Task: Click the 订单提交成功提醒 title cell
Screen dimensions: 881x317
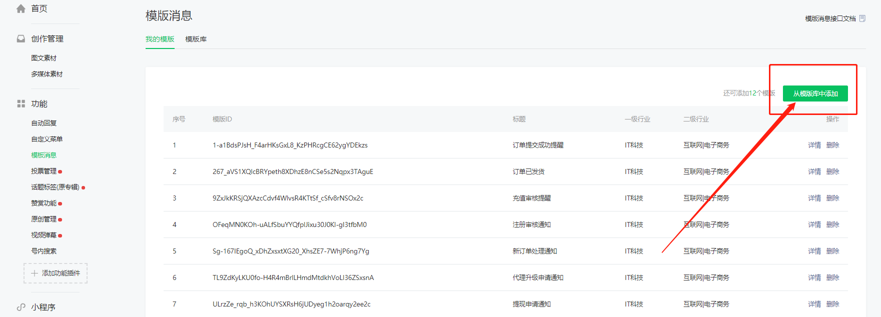Action: coord(538,145)
